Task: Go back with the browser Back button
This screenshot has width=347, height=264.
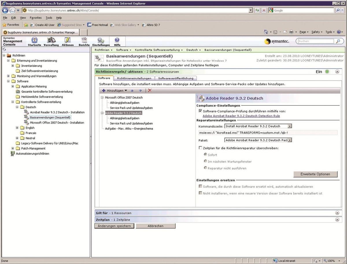Action: point(5,10)
